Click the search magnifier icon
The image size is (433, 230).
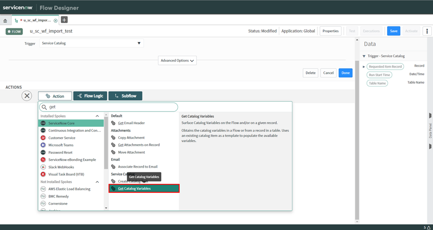[44, 107]
